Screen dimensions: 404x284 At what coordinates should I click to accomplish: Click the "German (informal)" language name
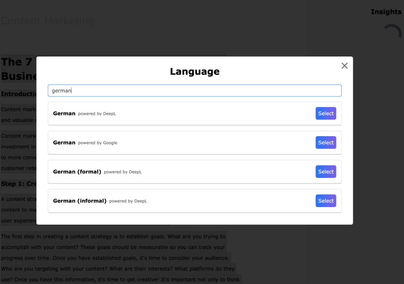(x=80, y=201)
